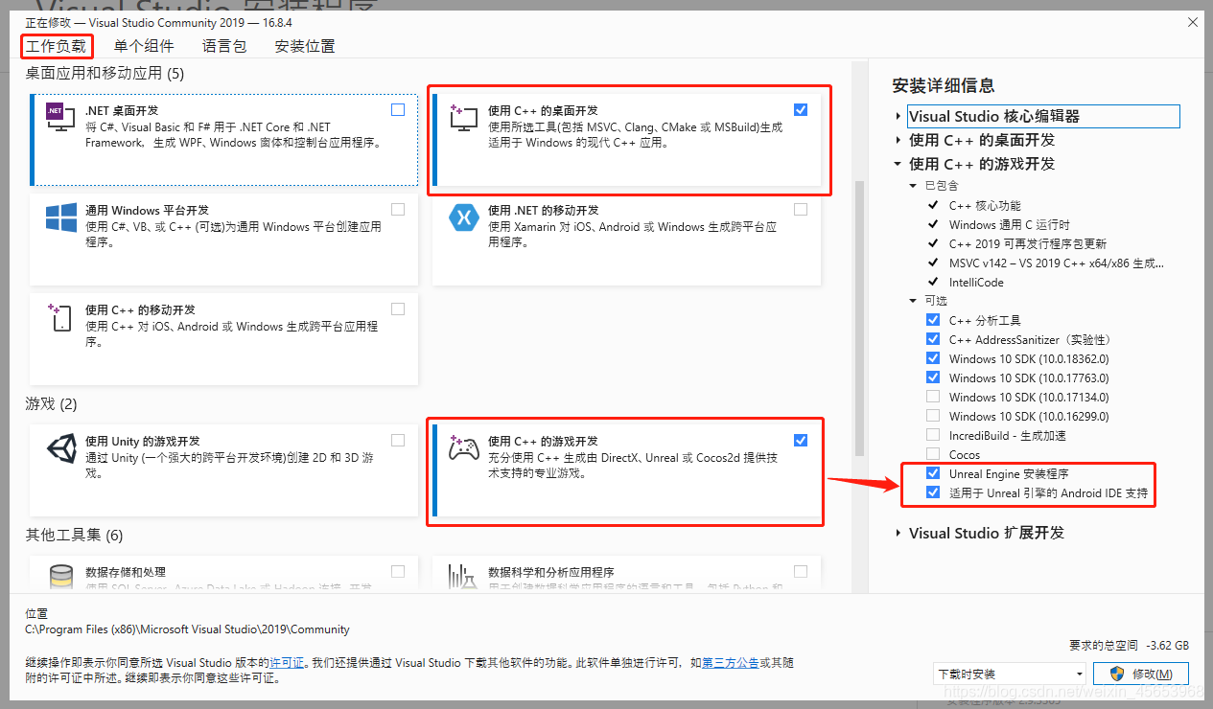The image size is (1213, 709).
Task: Uncheck the 使用 C++ 的桌面开发 workload checkbox
Action: click(801, 110)
